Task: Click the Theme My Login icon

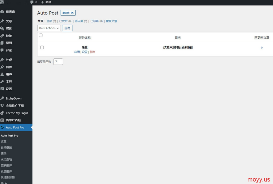Action: [2, 113]
